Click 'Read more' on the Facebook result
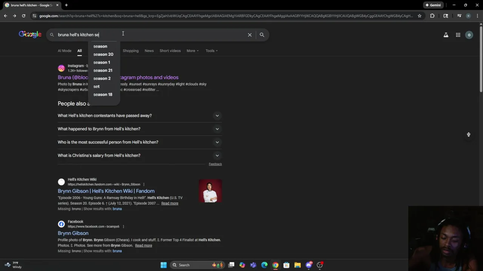This screenshot has height=271, width=483. 143,245
